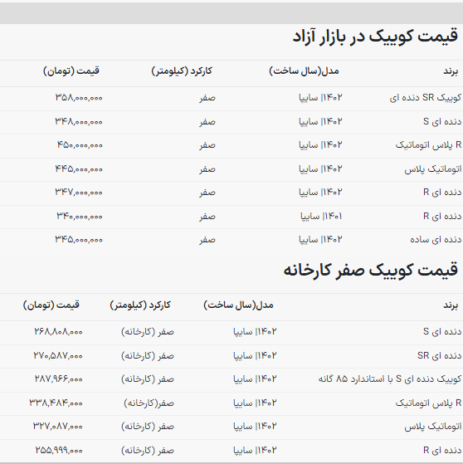The image size is (463, 464).
Task: Click the model cell '۱۴۰۱| سایپا'
Action: pyautogui.click(x=321, y=217)
